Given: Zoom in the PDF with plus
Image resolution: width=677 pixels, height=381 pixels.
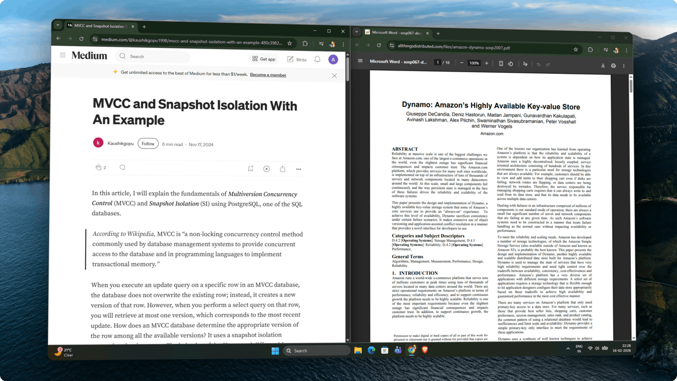Looking at the screenshot, I should (x=487, y=63).
